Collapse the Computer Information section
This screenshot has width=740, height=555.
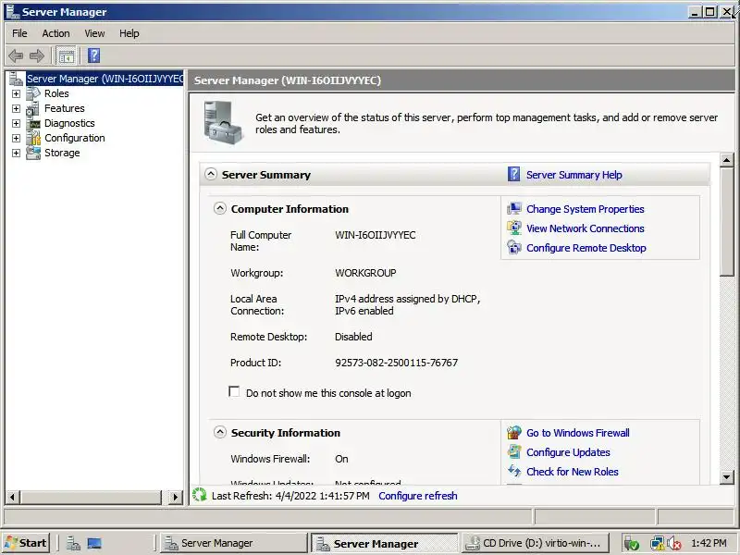(x=220, y=208)
